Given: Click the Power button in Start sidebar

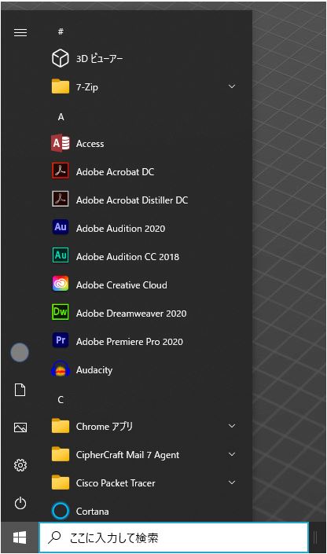Looking at the screenshot, I should [20, 503].
